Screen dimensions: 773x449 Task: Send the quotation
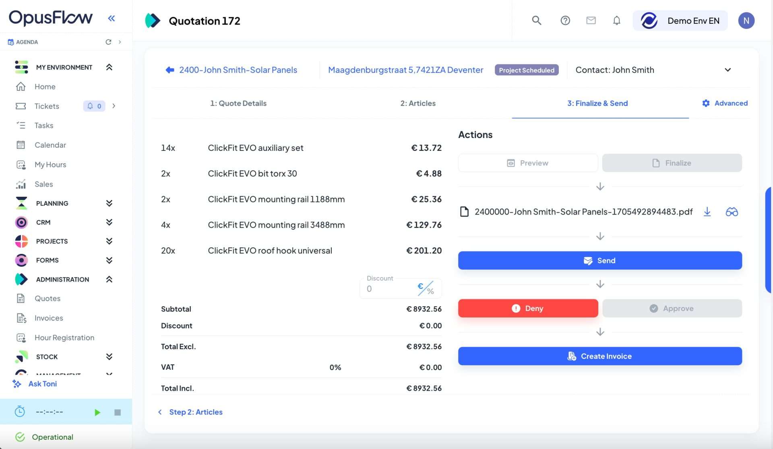pos(600,260)
